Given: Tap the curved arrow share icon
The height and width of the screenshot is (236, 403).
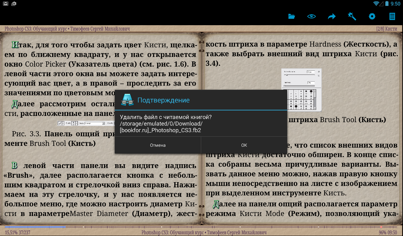Looking at the screenshot, I should [x=332, y=16].
